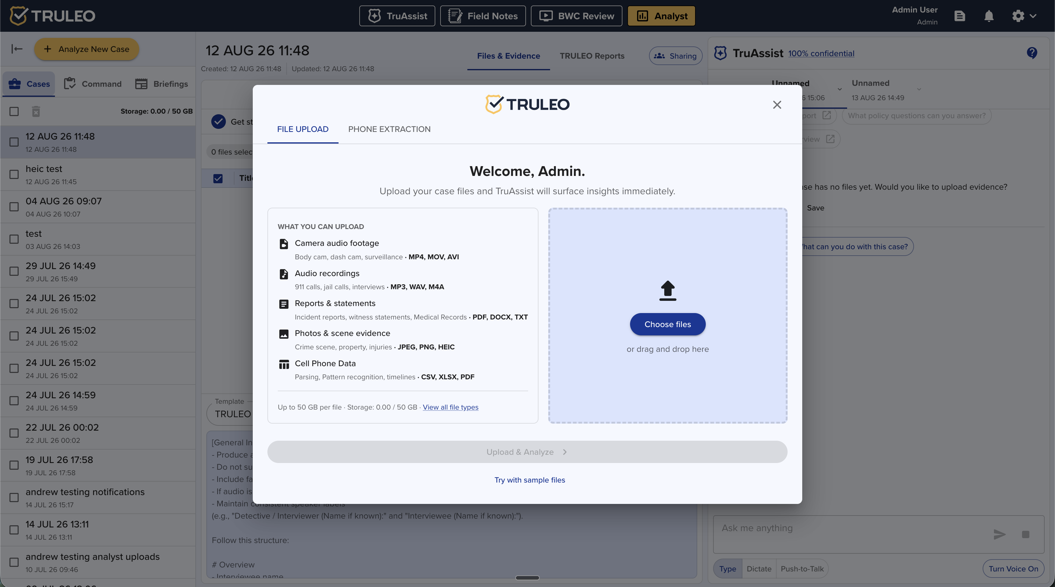Select the Type input mode

click(727, 569)
